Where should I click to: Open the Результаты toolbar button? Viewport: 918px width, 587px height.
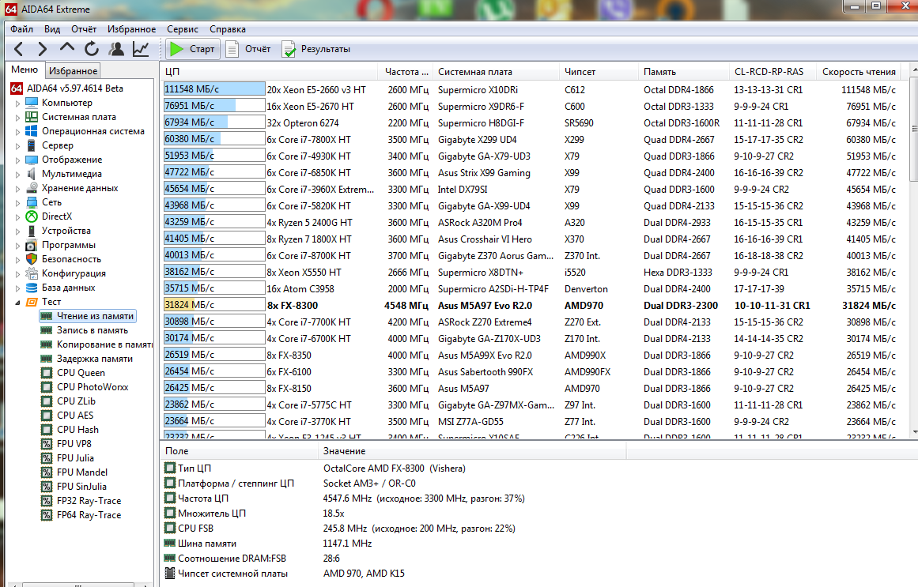316,49
